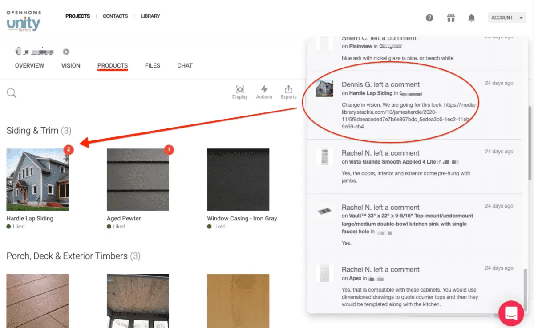Click Aged Pewter product name
This screenshot has width=534, height=328.
[124, 218]
